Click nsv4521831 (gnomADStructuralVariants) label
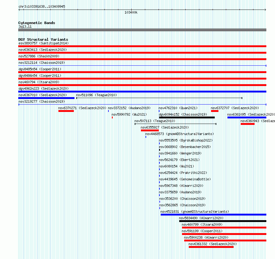This screenshot has width=275, height=259. click(x=195, y=212)
